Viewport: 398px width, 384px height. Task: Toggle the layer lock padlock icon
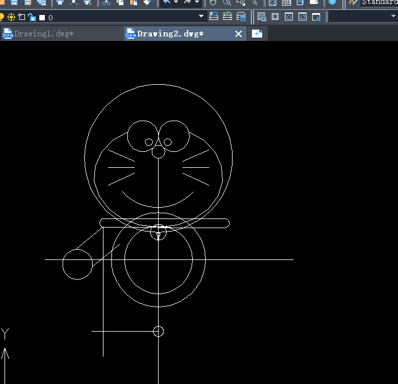[32, 17]
